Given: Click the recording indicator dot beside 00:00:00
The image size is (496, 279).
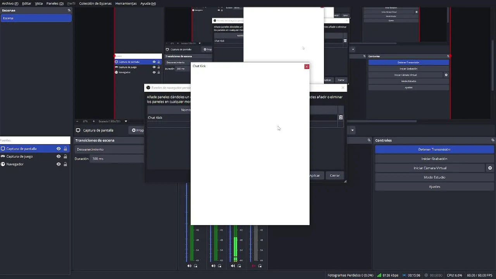Looking at the screenshot, I should (x=426, y=275).
